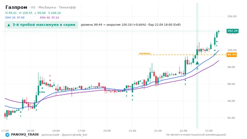Click the high value 'H 100.55'

26,13
